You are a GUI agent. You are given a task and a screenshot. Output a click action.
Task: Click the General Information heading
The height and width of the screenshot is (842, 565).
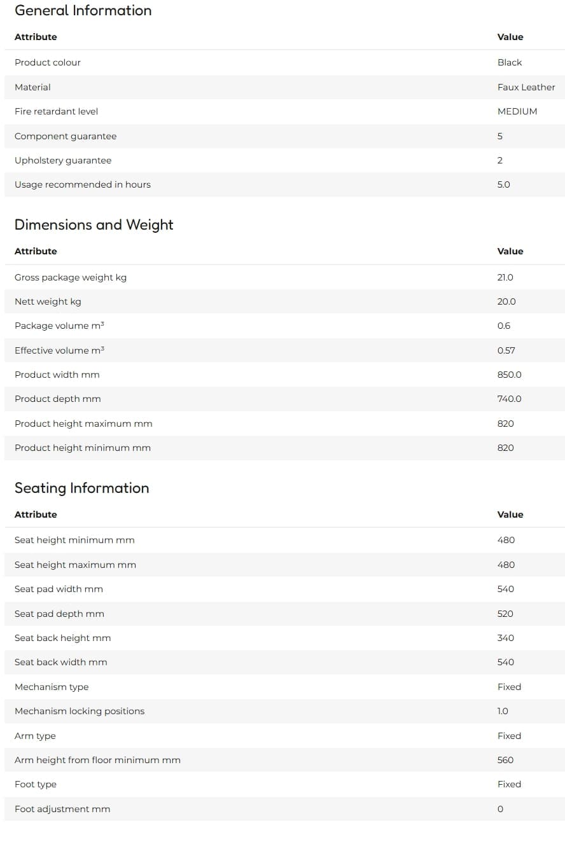[83, 11]
